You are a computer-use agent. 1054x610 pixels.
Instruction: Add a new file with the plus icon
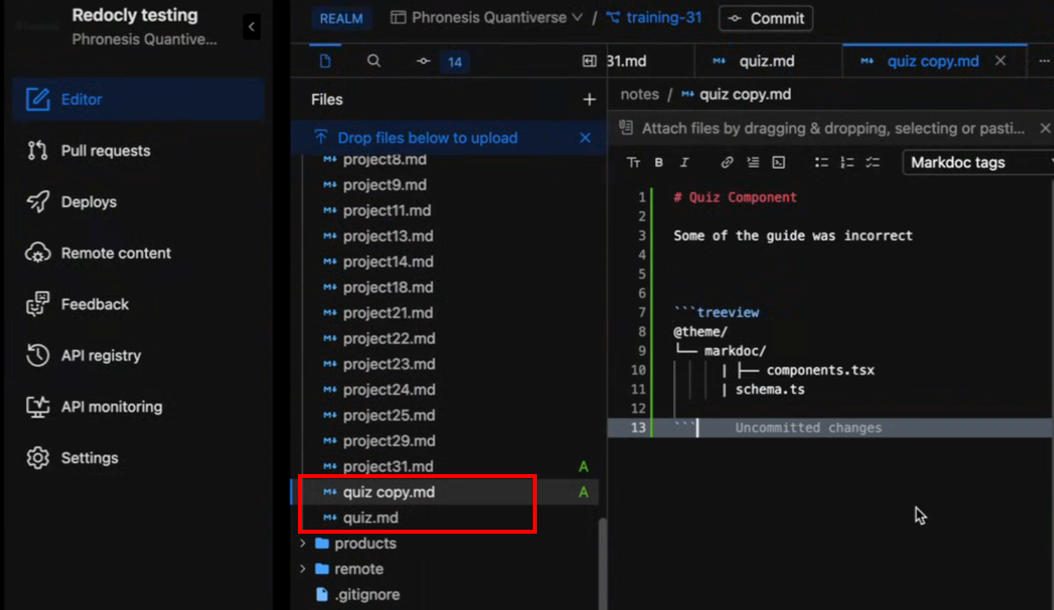pos(589,99)
